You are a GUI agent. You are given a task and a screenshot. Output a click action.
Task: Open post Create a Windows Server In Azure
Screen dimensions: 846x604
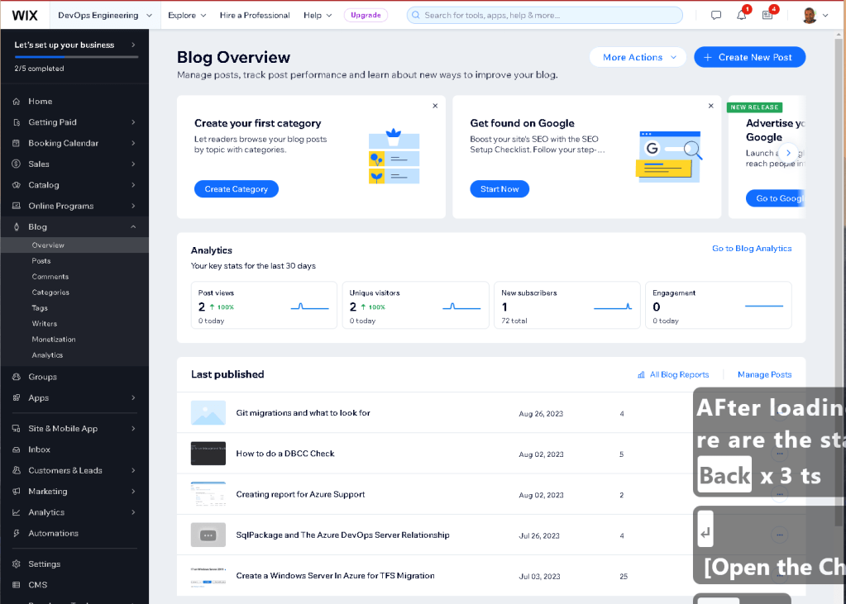(x=335, y=576)
